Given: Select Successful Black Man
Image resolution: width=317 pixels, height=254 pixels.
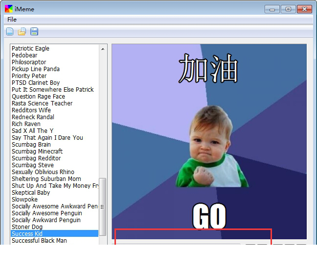Looking at the screenshot, I should point(55,241).
